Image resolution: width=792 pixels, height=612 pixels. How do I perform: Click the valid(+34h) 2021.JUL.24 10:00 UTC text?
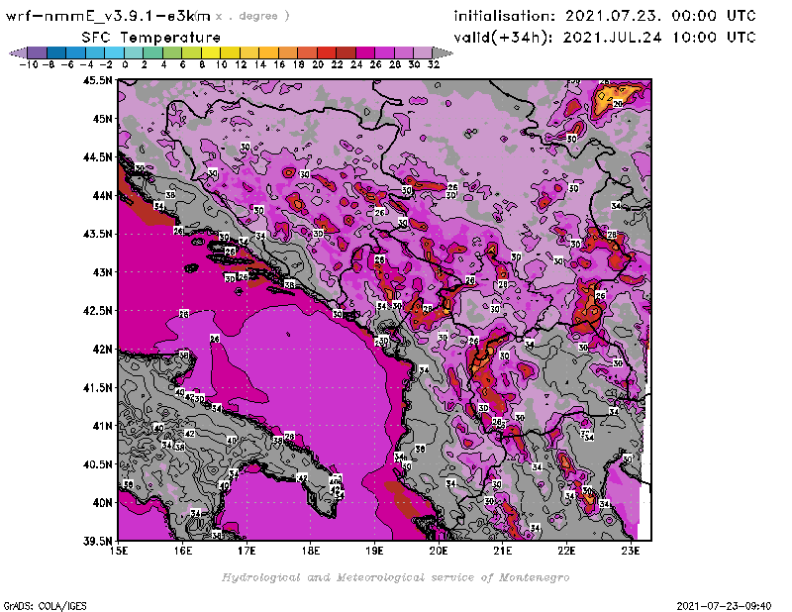605,38
